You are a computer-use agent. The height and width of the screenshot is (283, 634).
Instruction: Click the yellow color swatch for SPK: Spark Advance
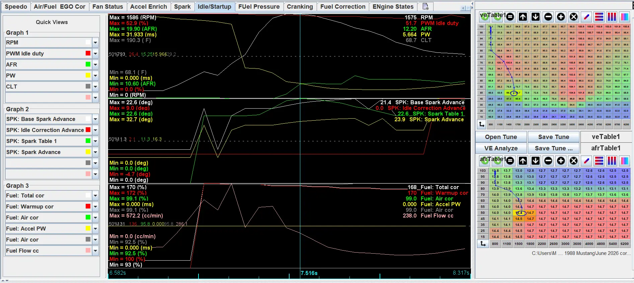[88, 152]
